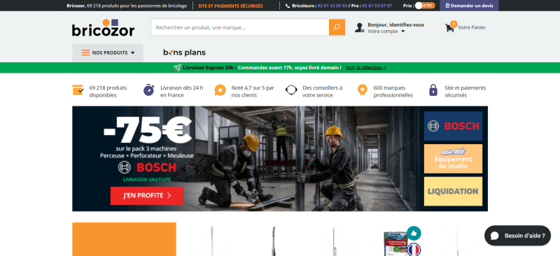
Task: Click the Demander un devis button
Action: [469, 6]
